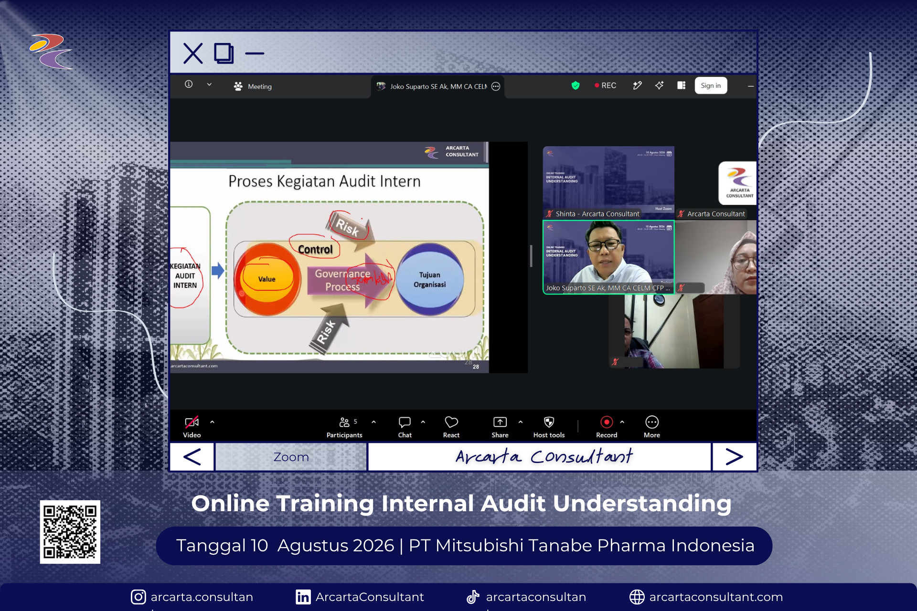
Task: Expand the arrow beside Share
Action: [x=521, y=422]
